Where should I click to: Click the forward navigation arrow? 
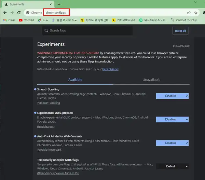12,13
